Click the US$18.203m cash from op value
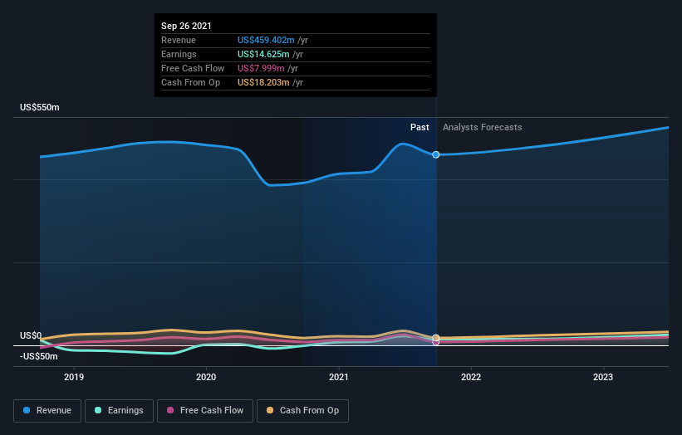The image size is (682, 435). tap(263, 82)
